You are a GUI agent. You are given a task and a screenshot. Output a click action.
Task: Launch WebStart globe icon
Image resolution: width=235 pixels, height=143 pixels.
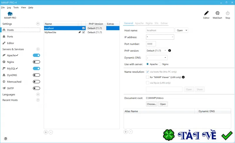point(217,13)
